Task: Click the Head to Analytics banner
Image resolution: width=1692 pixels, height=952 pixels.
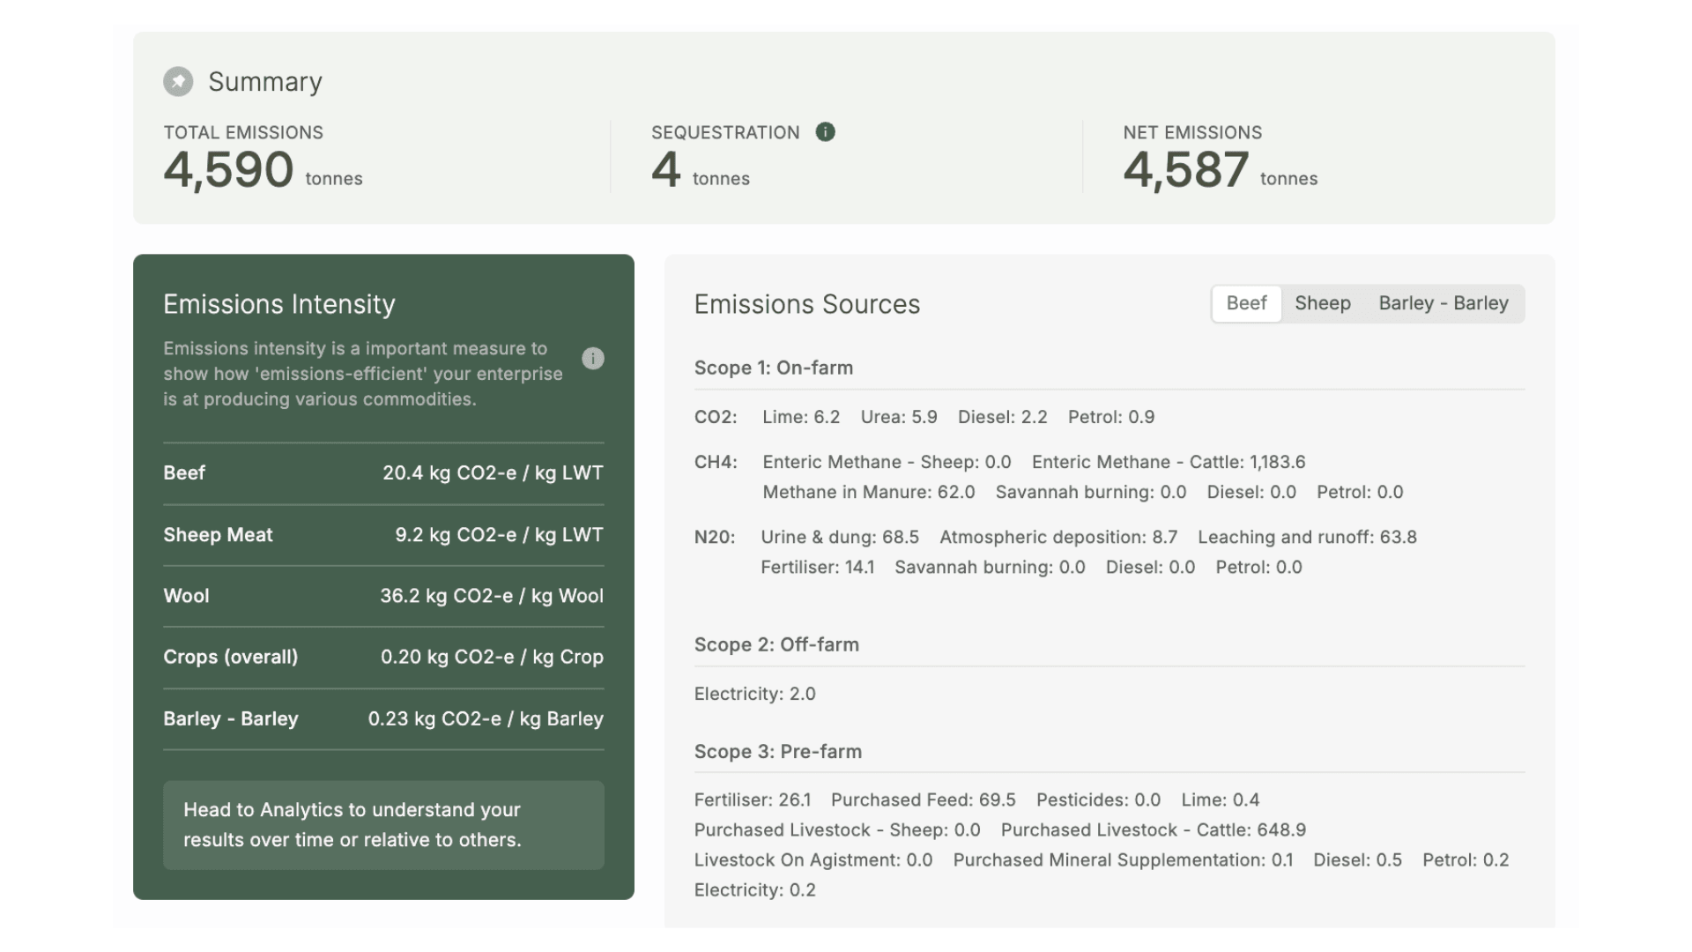Action: (x=383, y=825)
